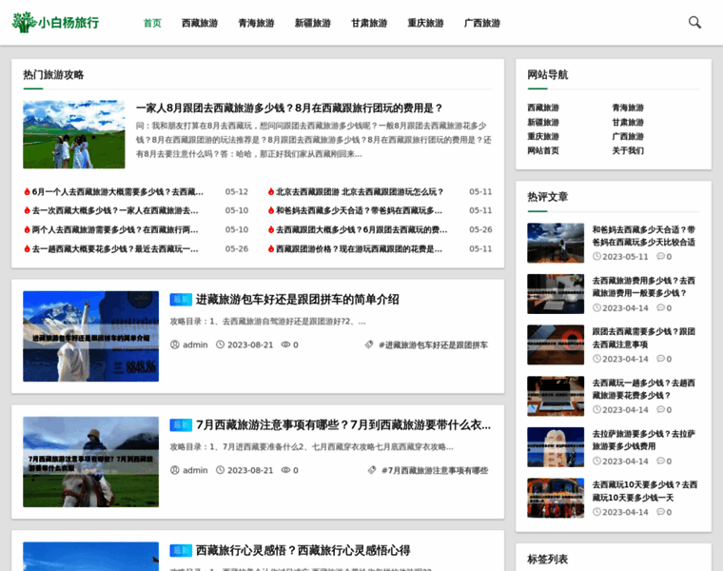The image size is (723, 571).
Task: Click clock icon beside 2023-05-11 in 热评文章
Action: tap(596, 256)
